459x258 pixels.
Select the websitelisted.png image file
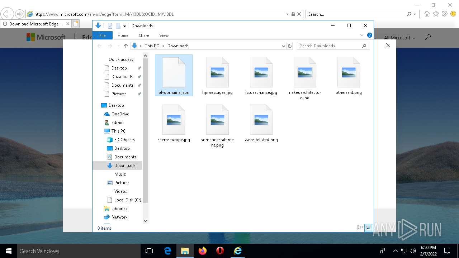[261, 123]
